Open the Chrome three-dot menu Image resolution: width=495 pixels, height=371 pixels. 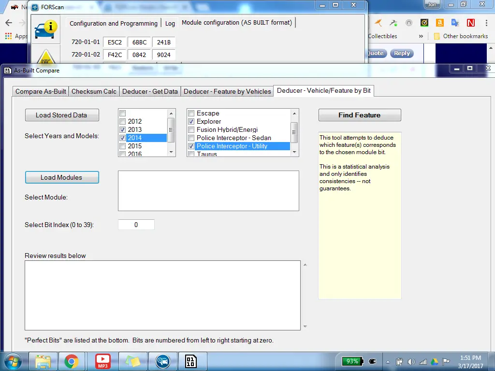coord(486,23)
